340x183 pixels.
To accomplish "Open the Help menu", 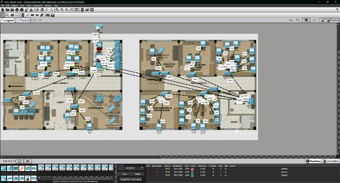I will click(x=56, y=5).
